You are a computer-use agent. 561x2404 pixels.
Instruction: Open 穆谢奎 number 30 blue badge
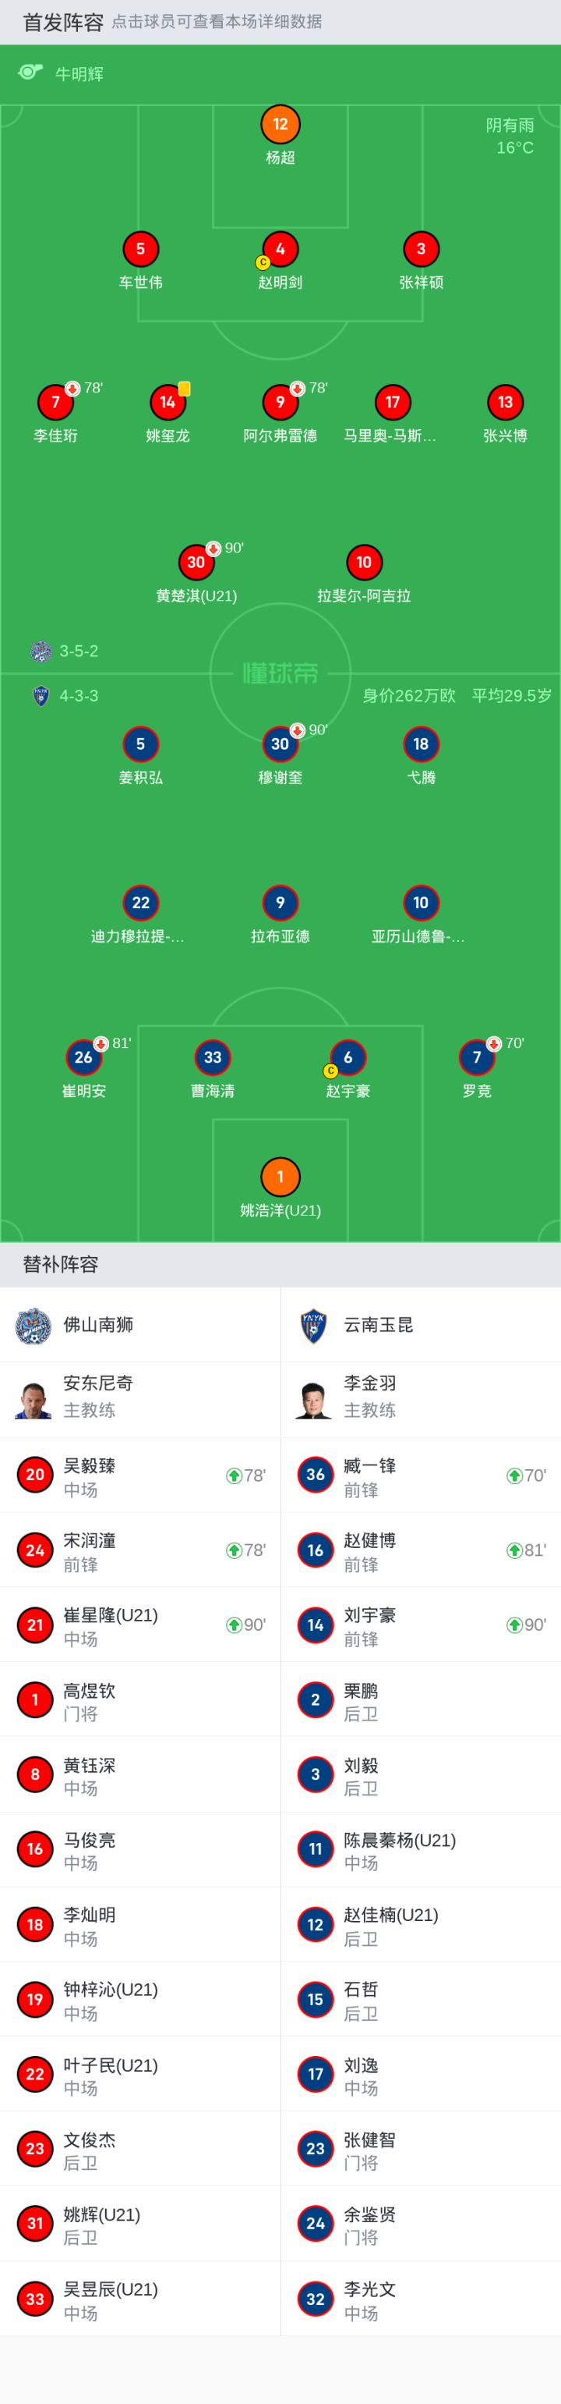[280, 744]
